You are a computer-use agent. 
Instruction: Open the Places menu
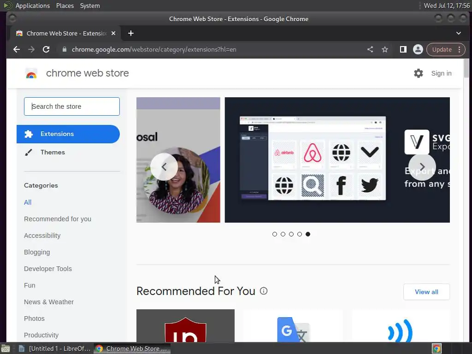tap(65, 6)
